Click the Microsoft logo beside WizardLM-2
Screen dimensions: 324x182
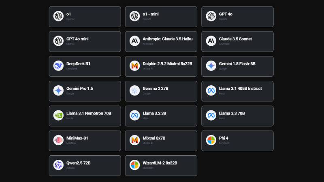click(134, 165)
